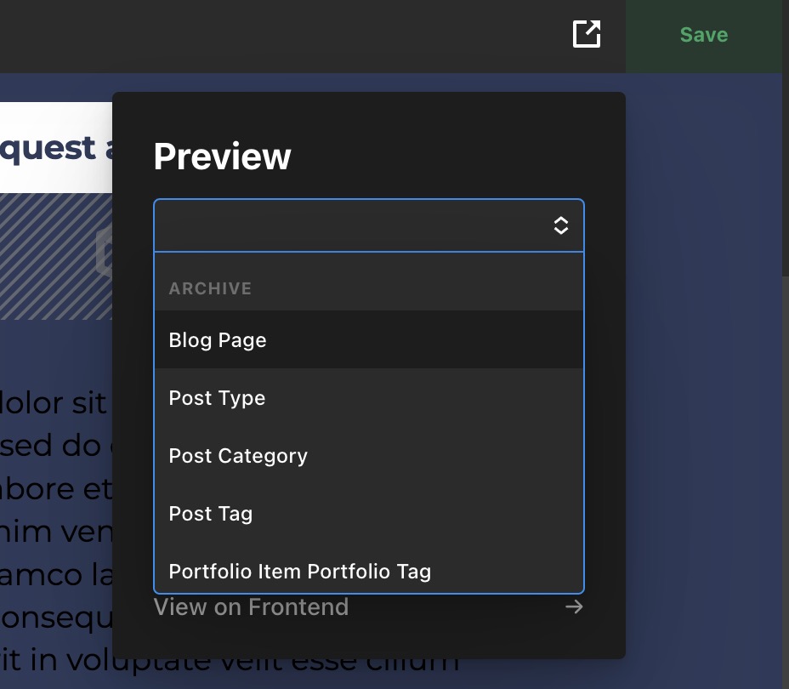Choose Blog Page from the archive list

[369, 339]
